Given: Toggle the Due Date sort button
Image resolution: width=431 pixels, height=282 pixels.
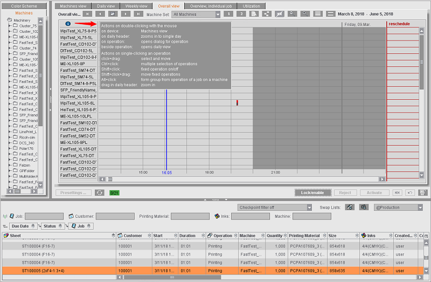Looking at the screenshot, I should point(23,226).
